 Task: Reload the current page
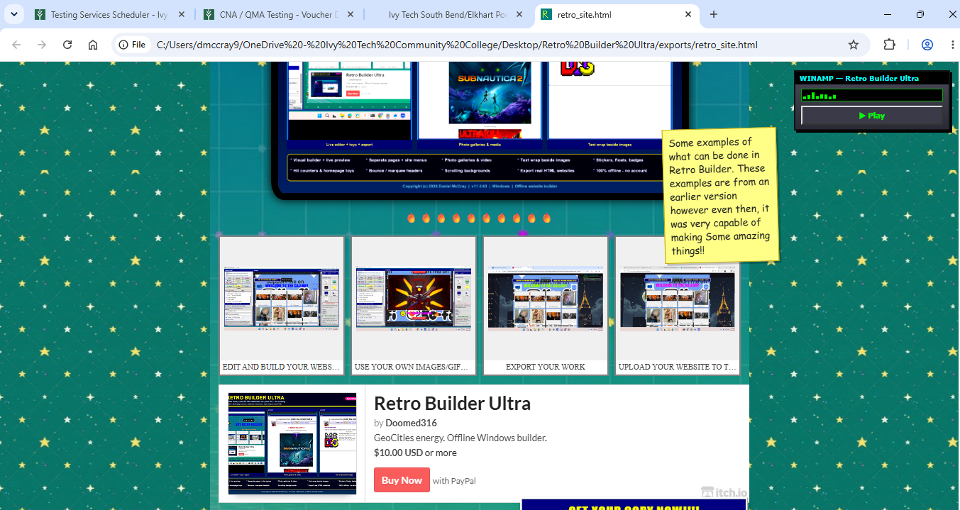(x=67, y=45)
